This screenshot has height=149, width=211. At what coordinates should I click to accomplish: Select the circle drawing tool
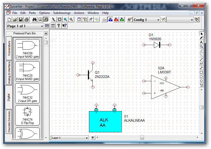201,81
